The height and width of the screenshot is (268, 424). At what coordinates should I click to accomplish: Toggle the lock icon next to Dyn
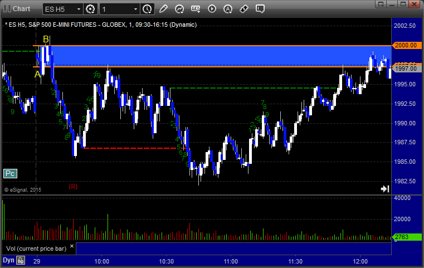tap(21, 260)
